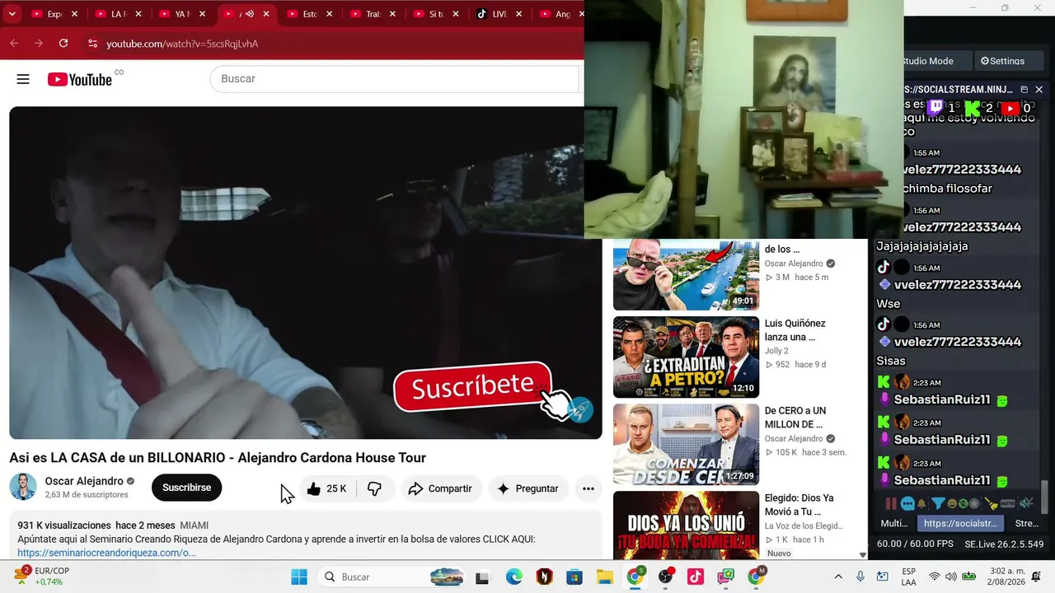Click the filter funnel icon in stream toolbar
The image size is (1055, 593).
[x=939, y=503]
